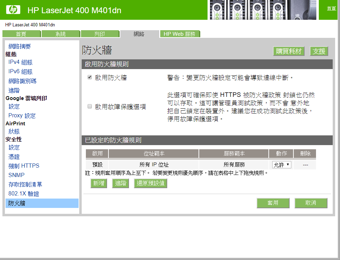Click the 位址範本 column header
Screen dimensions: 340x260
point(154,153)
